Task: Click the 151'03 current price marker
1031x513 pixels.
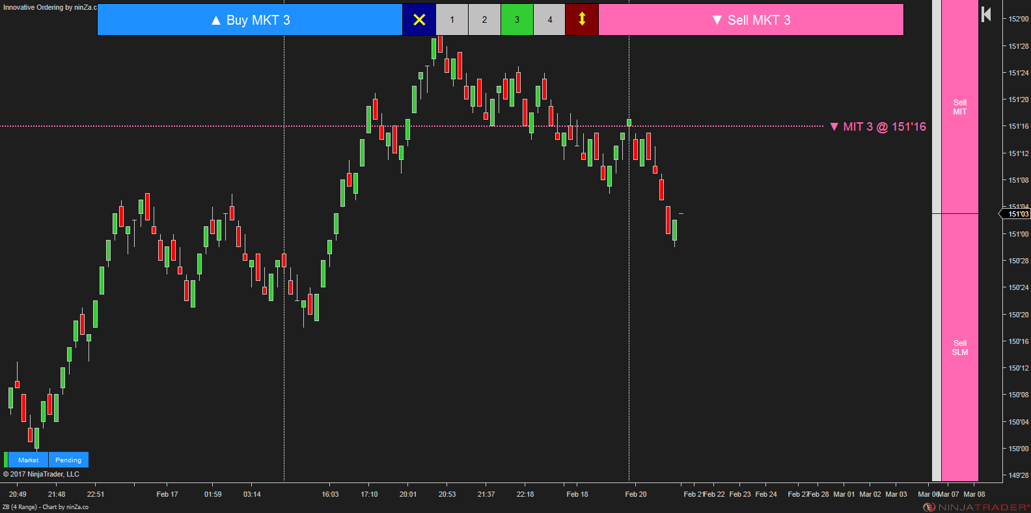Action: [x=1017, y=214]
